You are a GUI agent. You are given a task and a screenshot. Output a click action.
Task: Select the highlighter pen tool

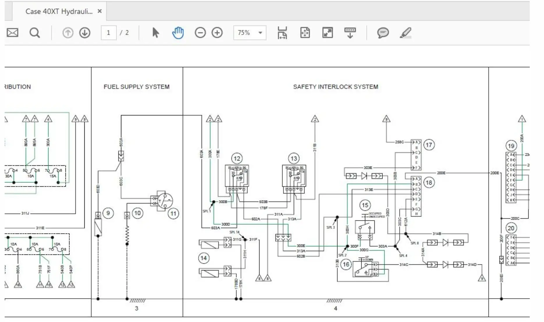click(406, 33)
